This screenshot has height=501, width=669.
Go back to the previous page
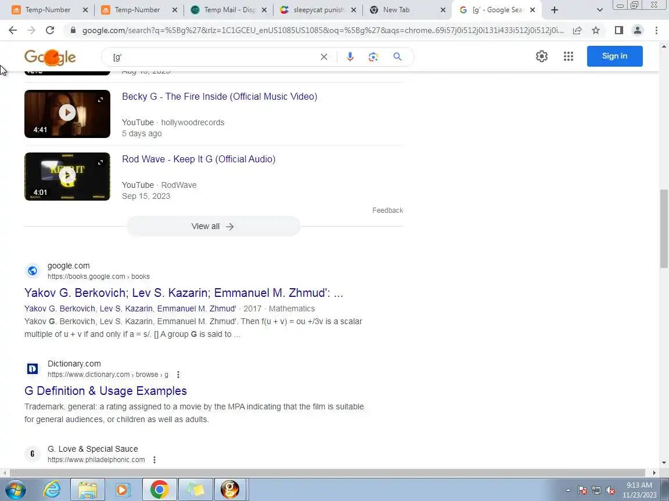click(x=12, y=30)
